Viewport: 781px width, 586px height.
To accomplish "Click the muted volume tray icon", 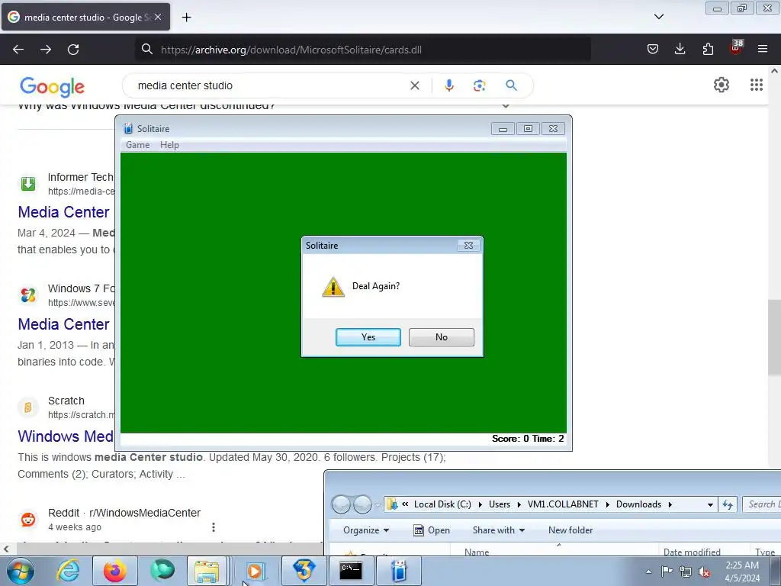I will [x=704, y=572].
